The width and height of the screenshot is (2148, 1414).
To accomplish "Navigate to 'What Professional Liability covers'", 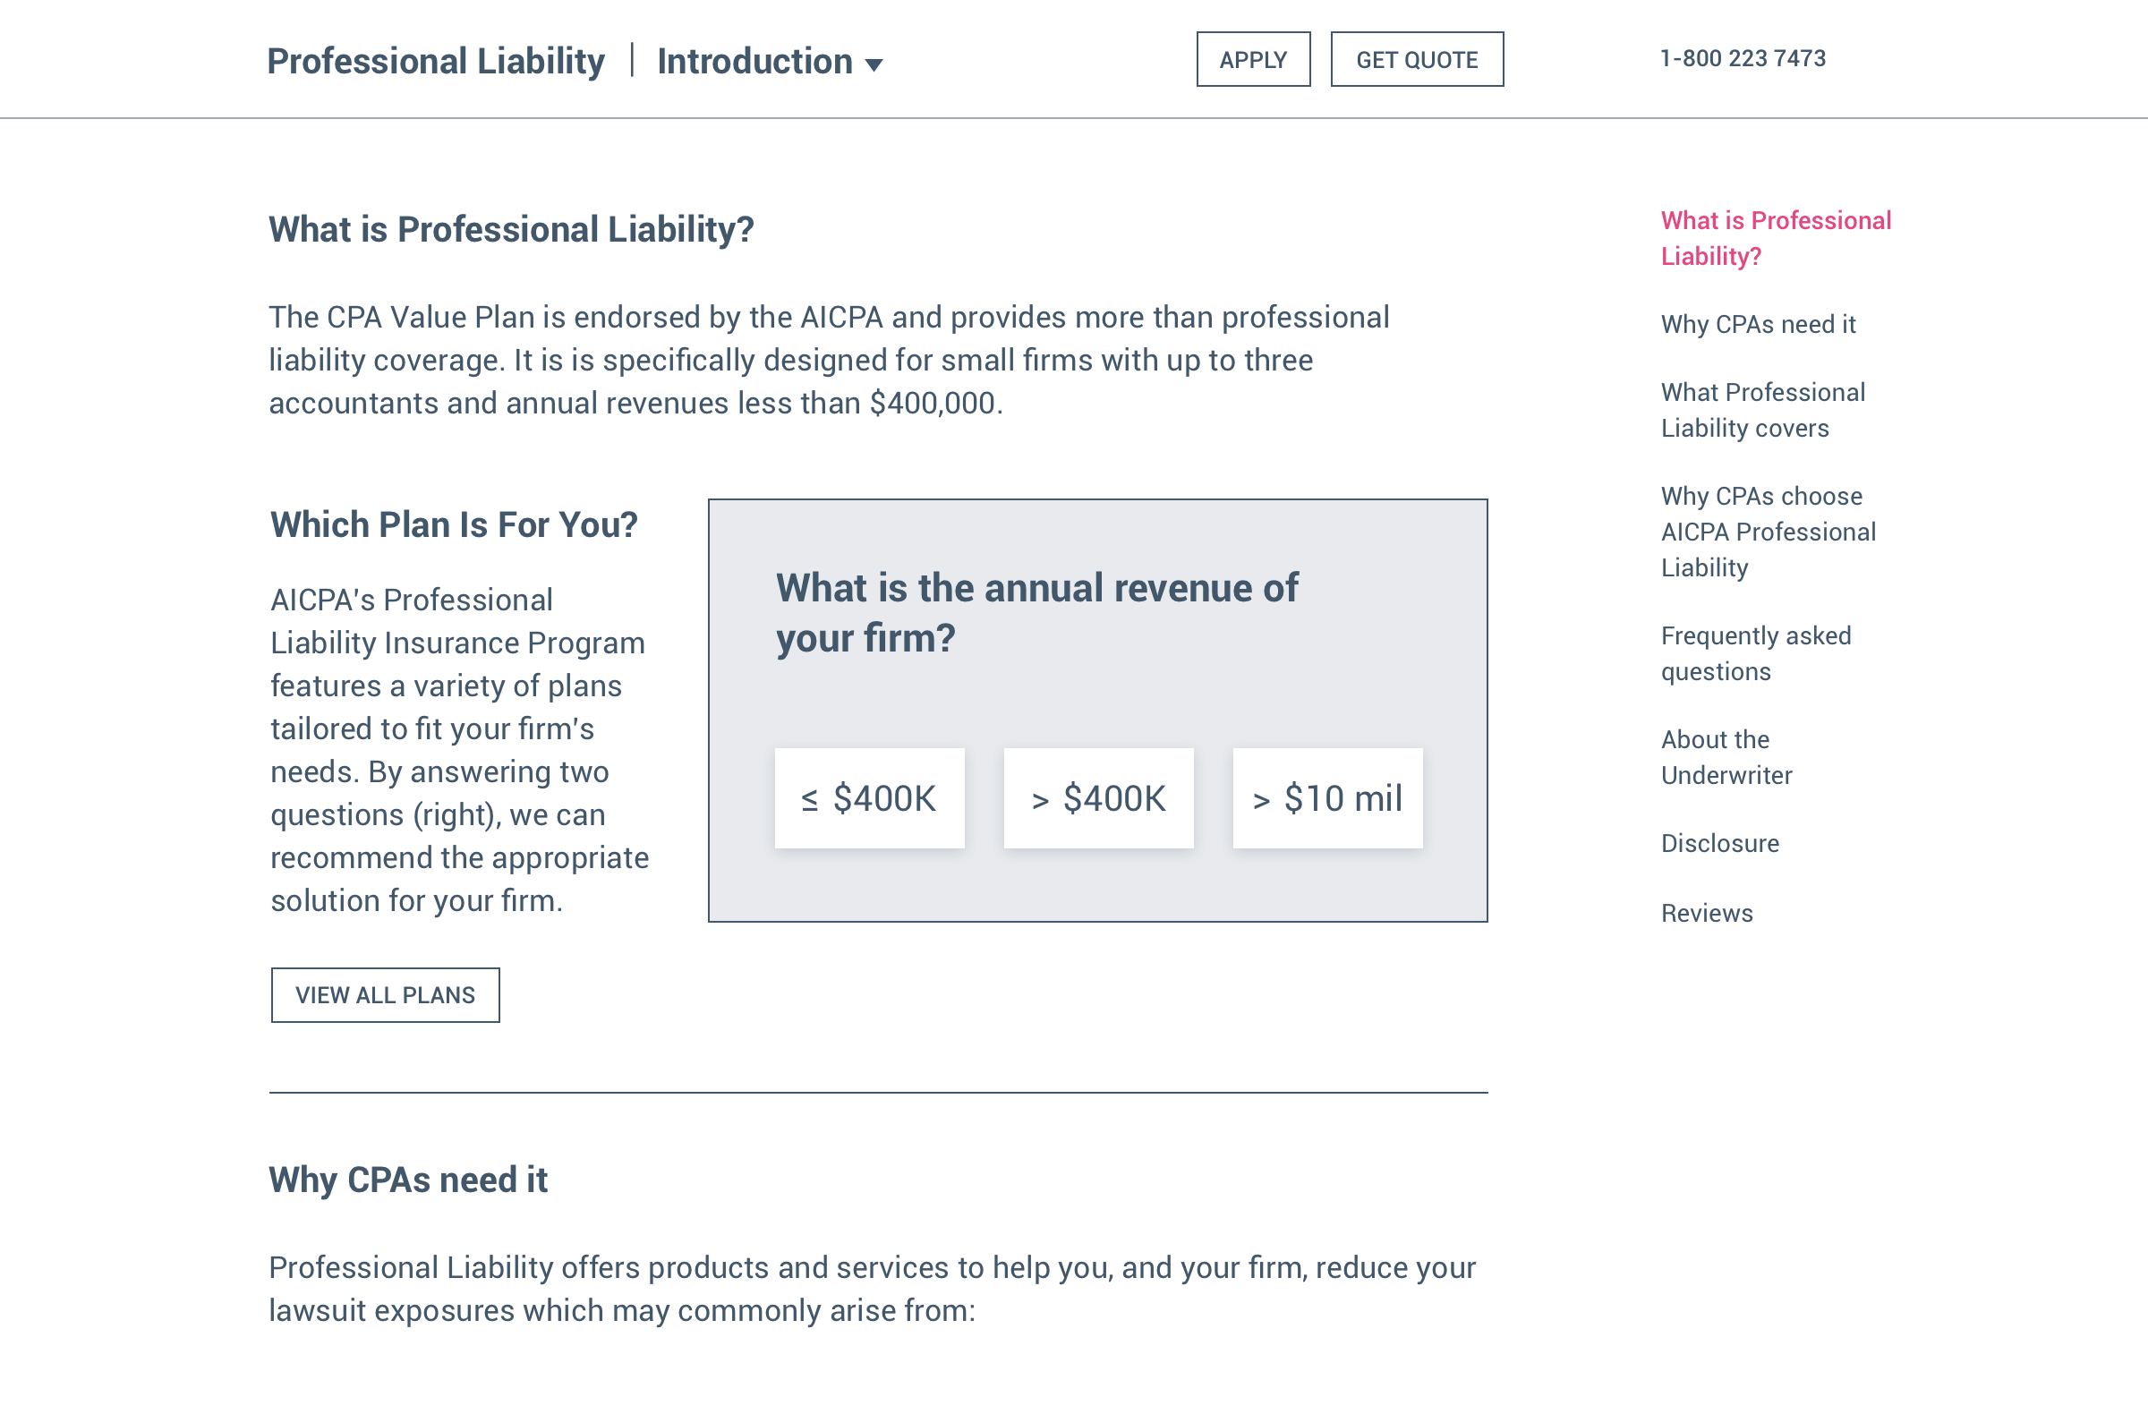I will point(1761,410).
